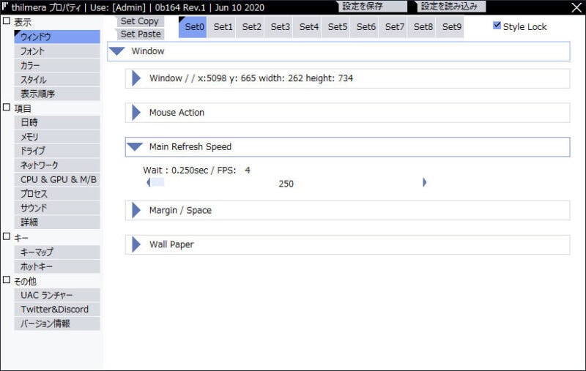Image resolution: width=586 pixels, height=371 pixels.
Task: Decrease refresh wait with left slider arrow
Action: coord(149,182)
